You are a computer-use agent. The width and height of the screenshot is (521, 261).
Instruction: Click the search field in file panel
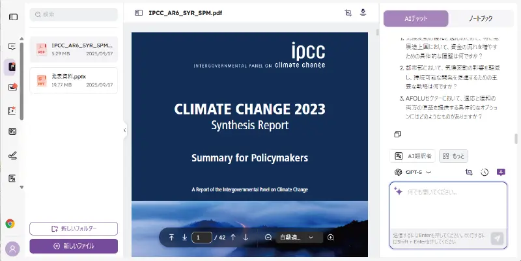tap(74, 14)
